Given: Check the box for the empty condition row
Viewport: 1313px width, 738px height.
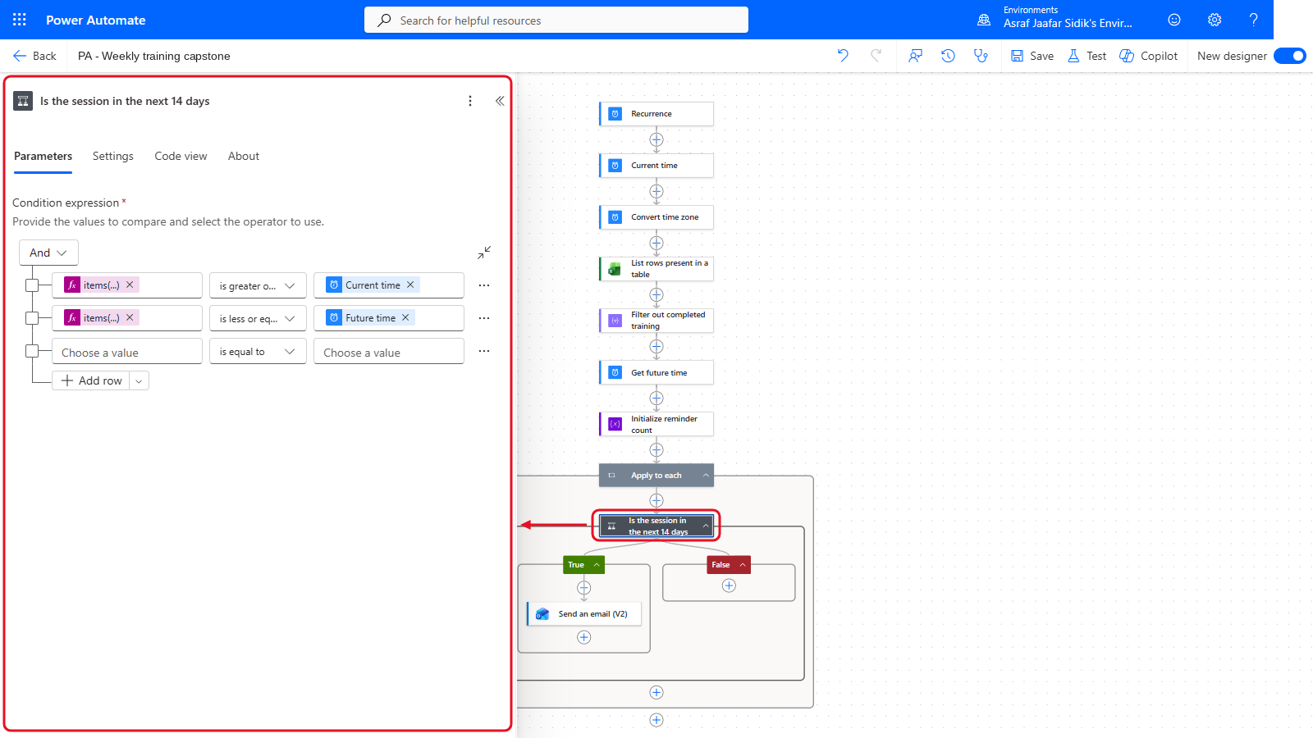Looking at the screenshot, I should (x=32, y=351).
